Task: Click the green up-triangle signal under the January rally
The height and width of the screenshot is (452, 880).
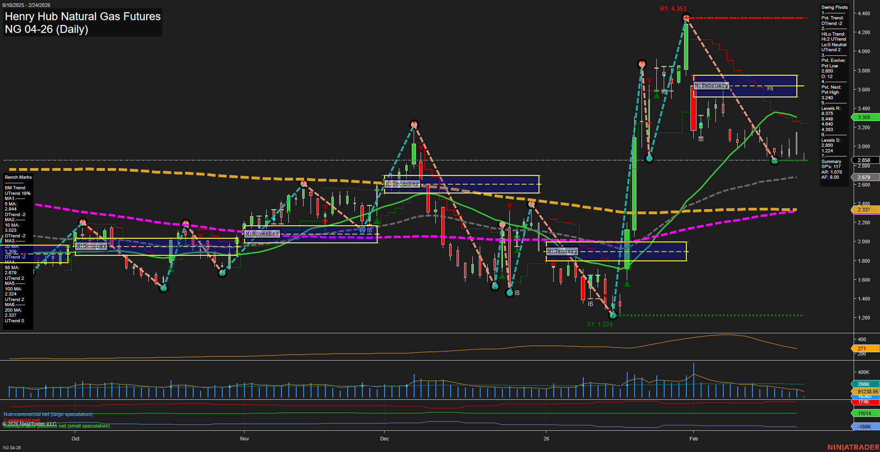Action: pyautogui.click(x=627, y=283)
